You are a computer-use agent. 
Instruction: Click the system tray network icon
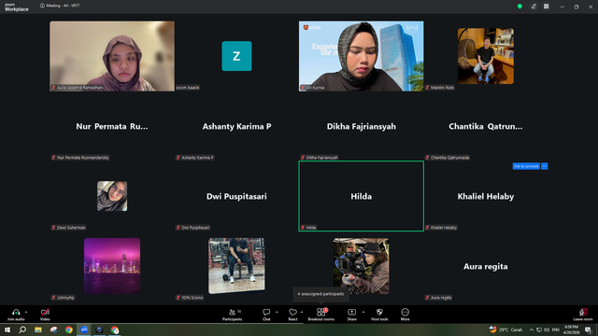point(539,329)
